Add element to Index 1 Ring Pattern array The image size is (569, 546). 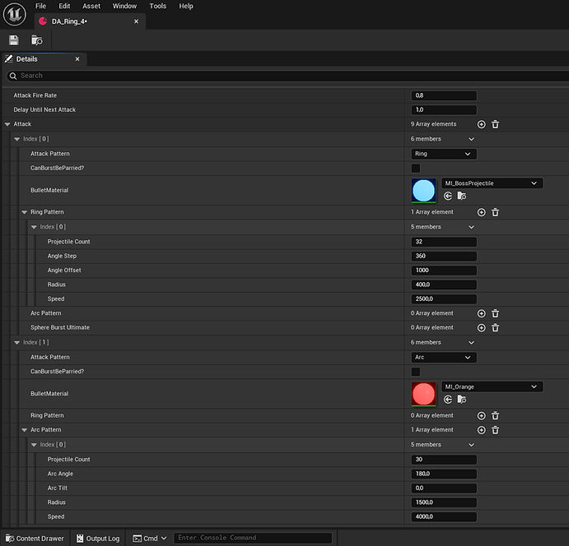click(x=481, y=415)
